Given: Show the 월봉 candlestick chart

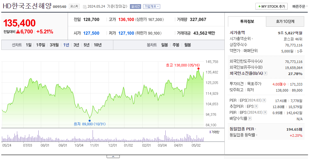Looking at the screenshot, I should click(x=188, y=45).
